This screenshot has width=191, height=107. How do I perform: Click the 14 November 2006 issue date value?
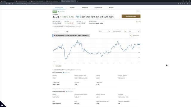coord(123,97)
